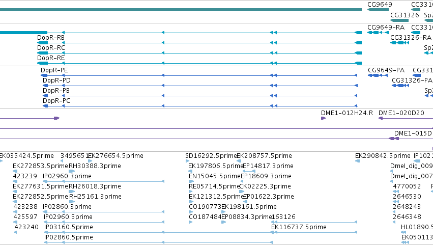Open the CG31326-PA protein label

[x=412, y=80]
